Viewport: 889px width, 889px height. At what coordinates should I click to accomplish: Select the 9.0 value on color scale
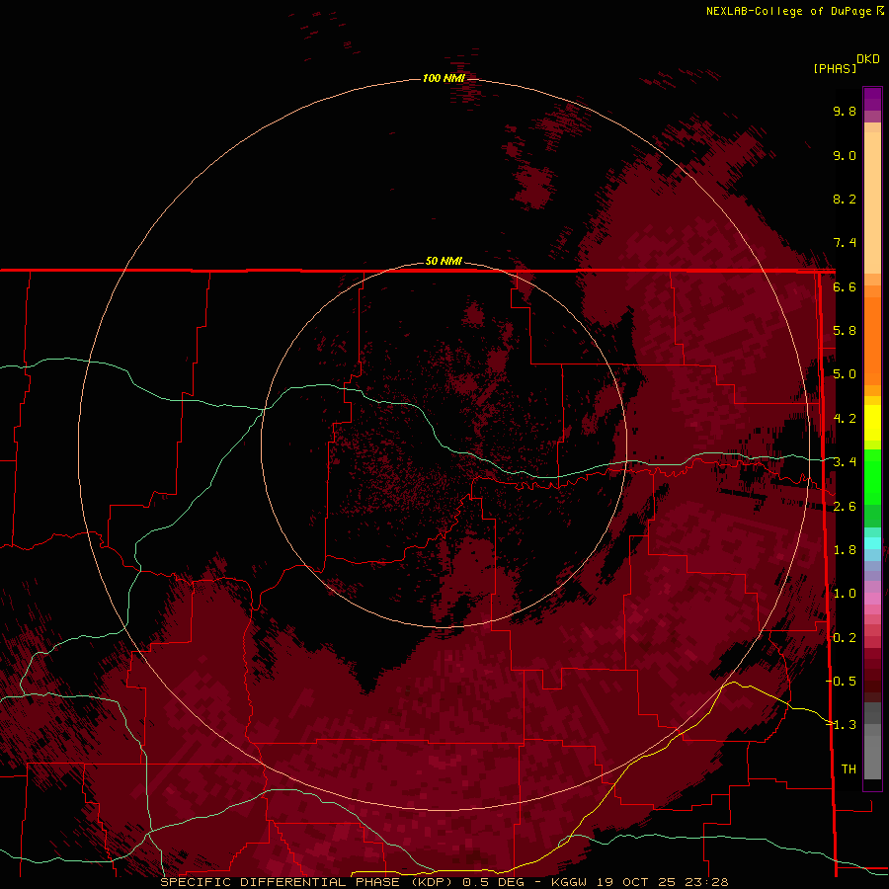[845, 155]
